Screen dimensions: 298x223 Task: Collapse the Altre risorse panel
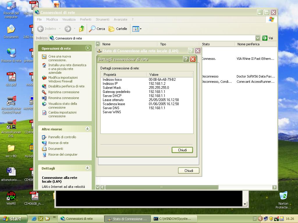pos(87,129)
